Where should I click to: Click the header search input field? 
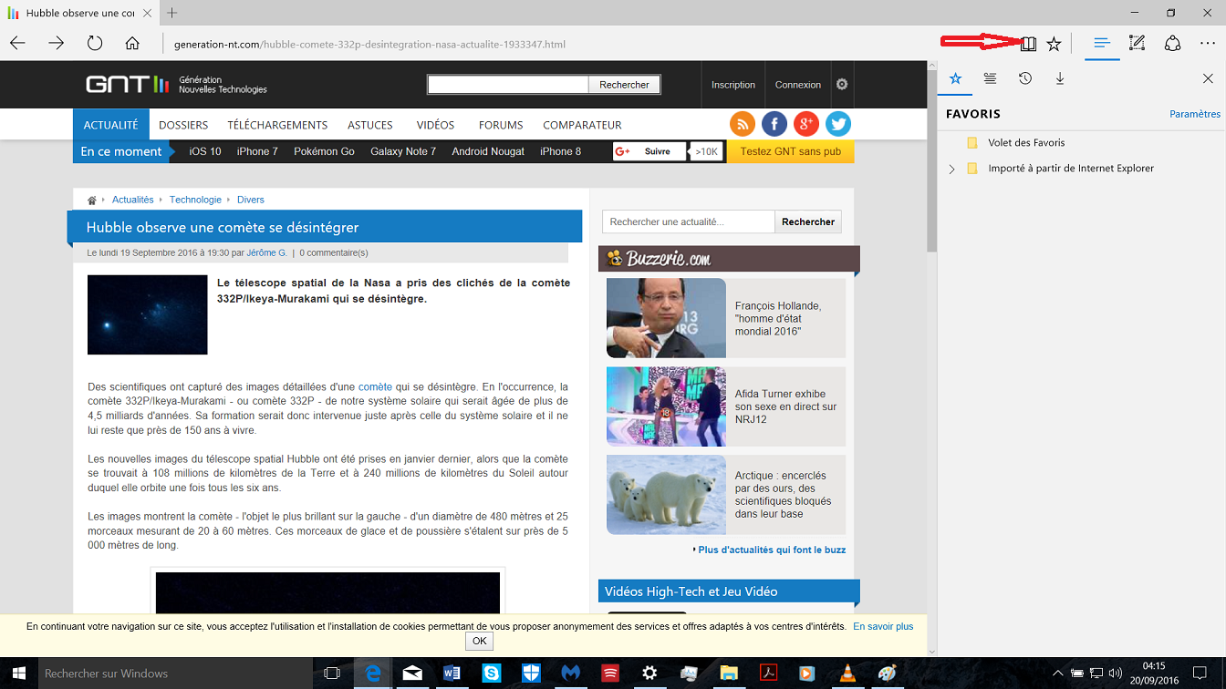(x=508, y=85)
